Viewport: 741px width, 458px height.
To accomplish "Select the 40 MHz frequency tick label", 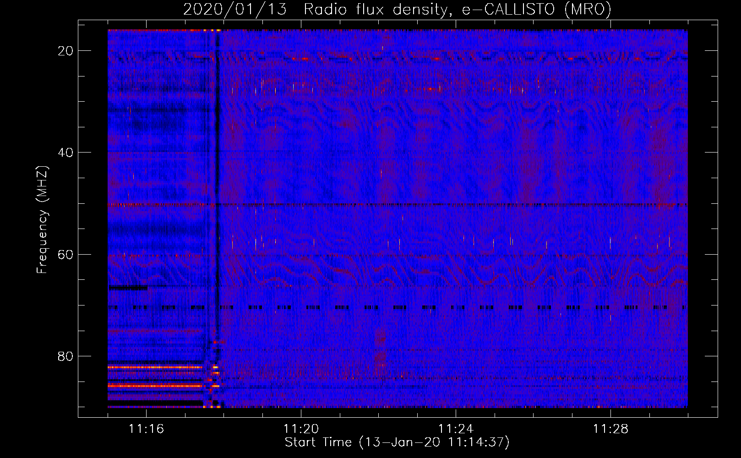I will (66, 153).
